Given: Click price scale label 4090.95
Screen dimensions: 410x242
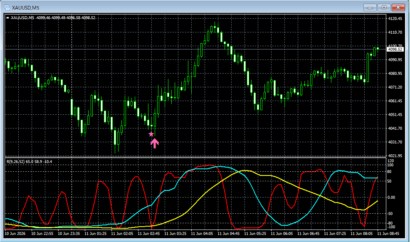Looking at the screenshot, I should [x=395, y=60].
